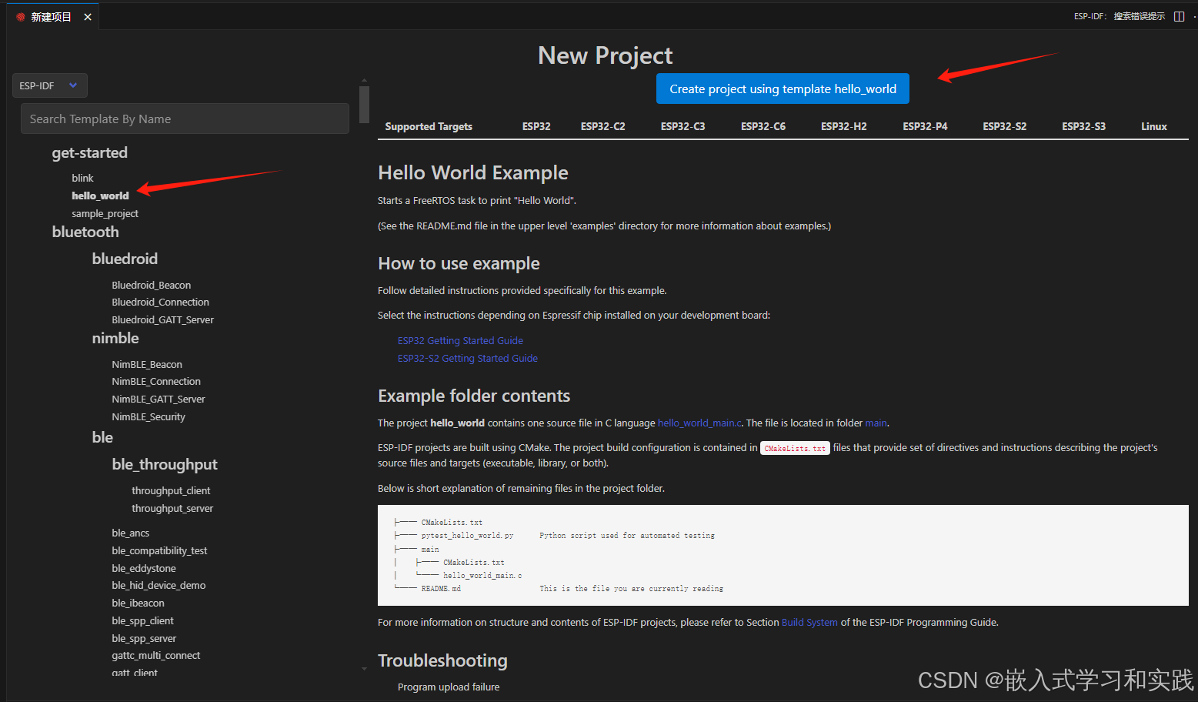Screen dimensions: 1198x702
Task: Select Bluedroid_GATT_Server template
Action: [x=162, y=319]
